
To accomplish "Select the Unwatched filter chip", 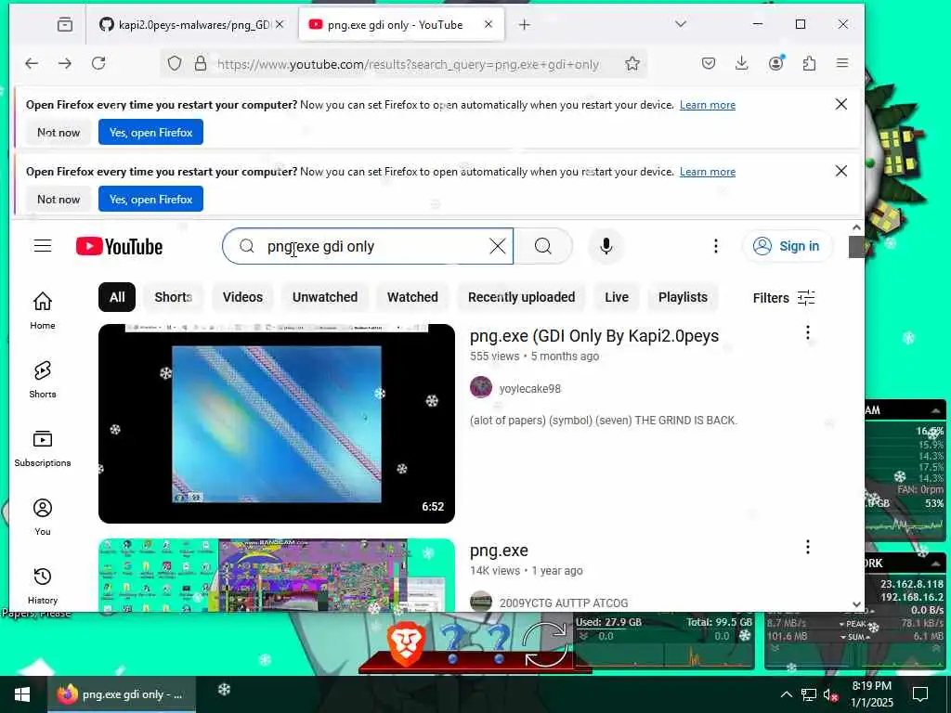I will pyautogui.click(x=325, y=297).
